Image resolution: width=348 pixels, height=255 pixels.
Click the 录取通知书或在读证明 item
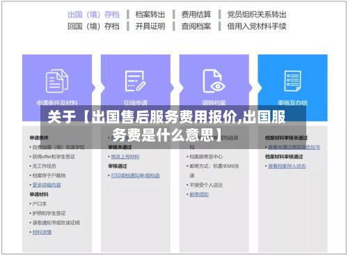pyautogui.click(x=56, y=223)
